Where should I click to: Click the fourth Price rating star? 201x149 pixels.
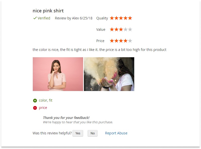click(125, 41)
